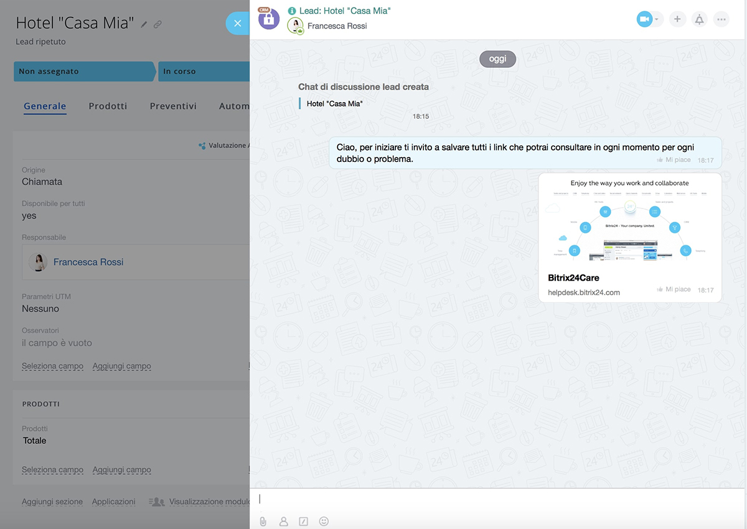
Task: Open the emoji picker
Action: [324, 522]
